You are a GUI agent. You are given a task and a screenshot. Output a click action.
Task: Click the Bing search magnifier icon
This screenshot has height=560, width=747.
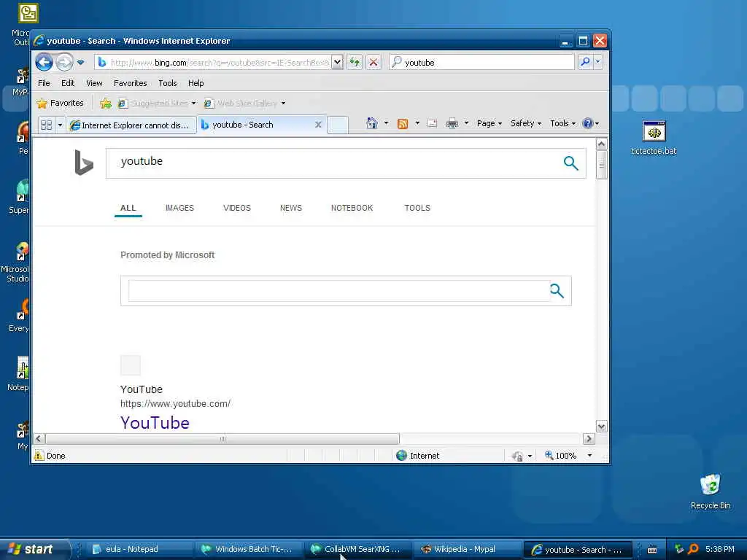570,163
